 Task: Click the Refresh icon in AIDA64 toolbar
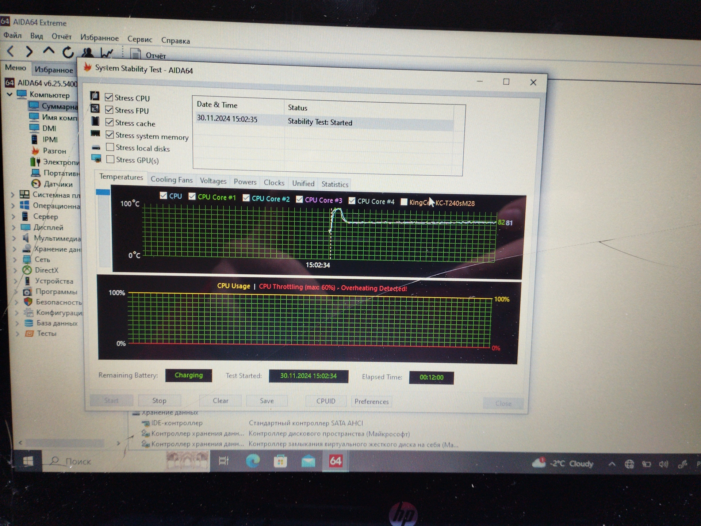tap(68, 53)
